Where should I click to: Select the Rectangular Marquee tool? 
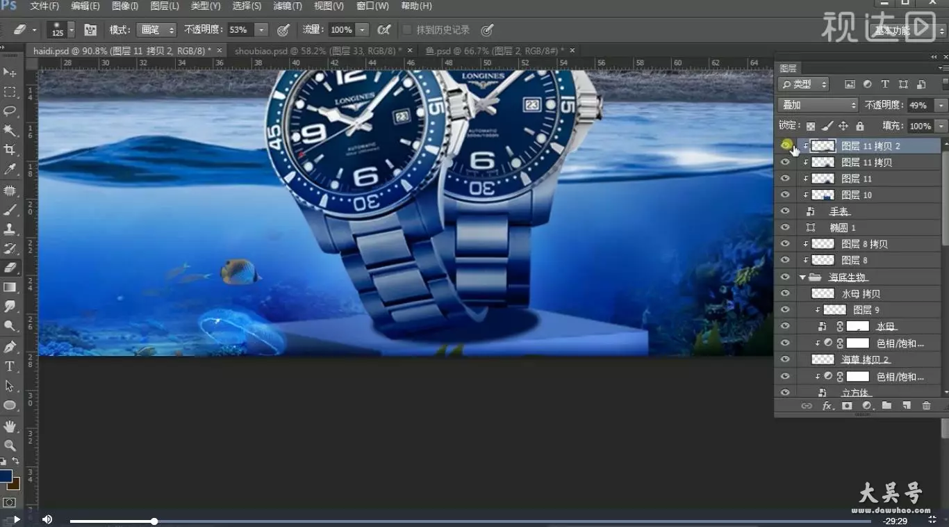coord(10,92)
